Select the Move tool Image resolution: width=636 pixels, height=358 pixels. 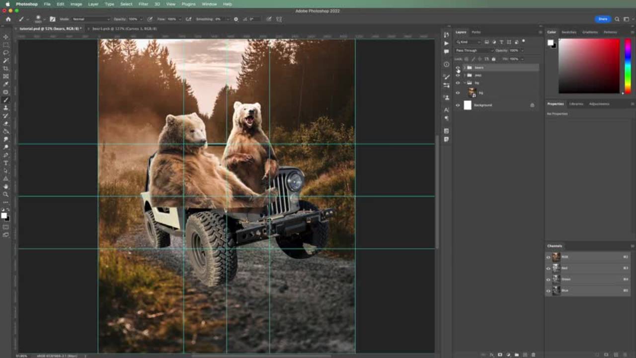pos(6,37)
